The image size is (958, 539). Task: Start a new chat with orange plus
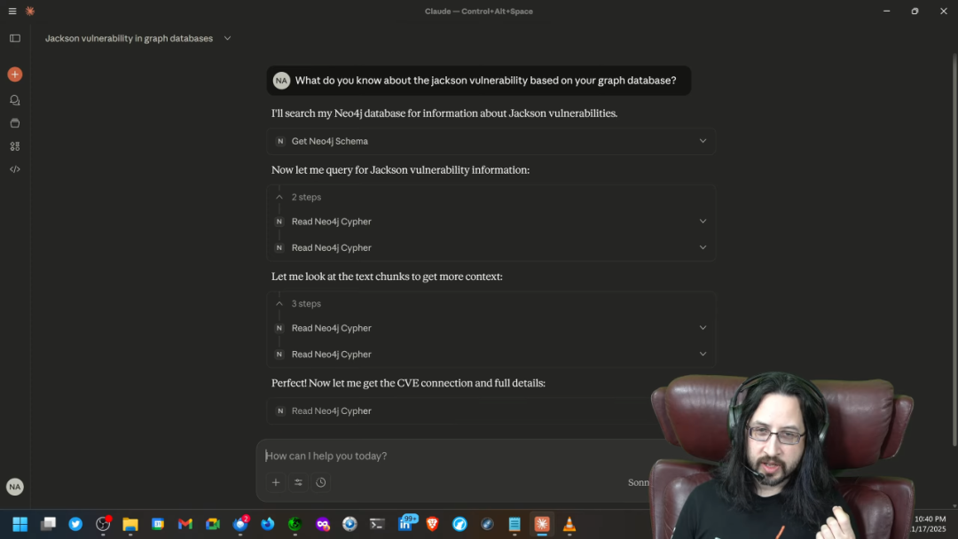15,74
